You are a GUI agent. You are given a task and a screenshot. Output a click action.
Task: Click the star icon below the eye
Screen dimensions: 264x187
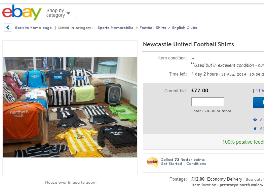(255, 129)
